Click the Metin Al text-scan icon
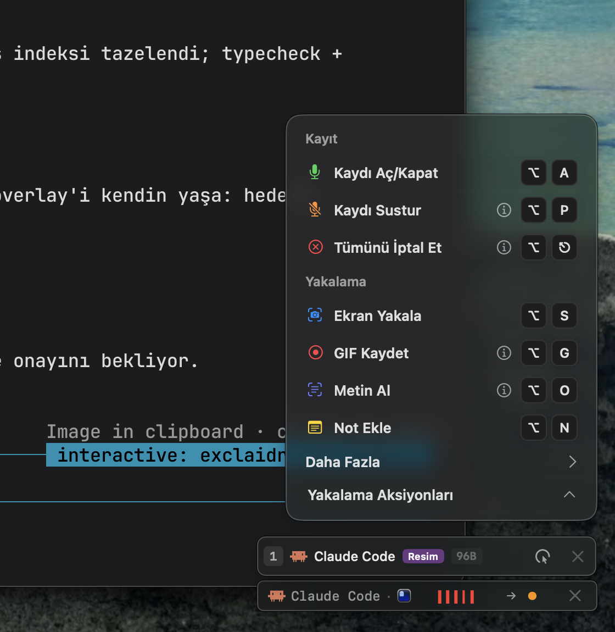Image resolution: width=615 pixels, height=632 pixels. click(x=315, y=390)
